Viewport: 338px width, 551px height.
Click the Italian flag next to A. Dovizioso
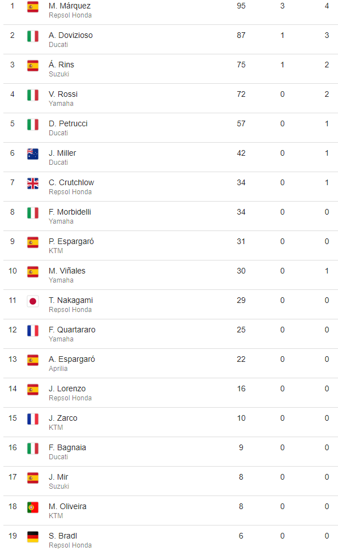[x=33, y=36]
